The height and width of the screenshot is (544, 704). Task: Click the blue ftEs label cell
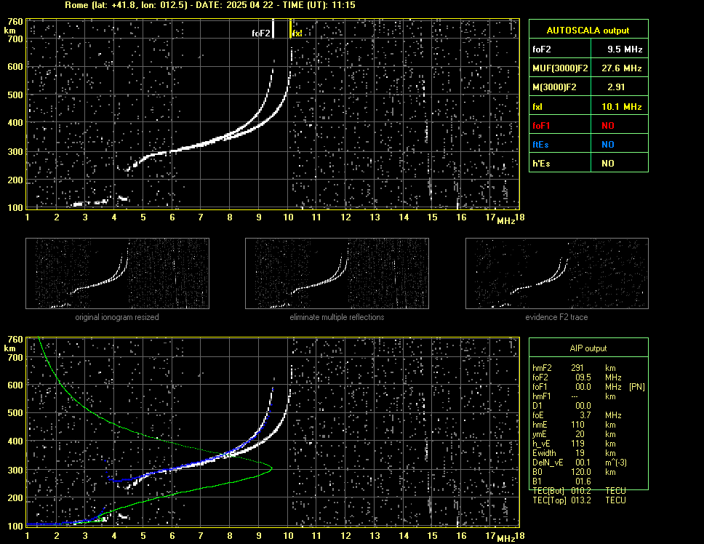pyautogui.click(x=560, y=144)
